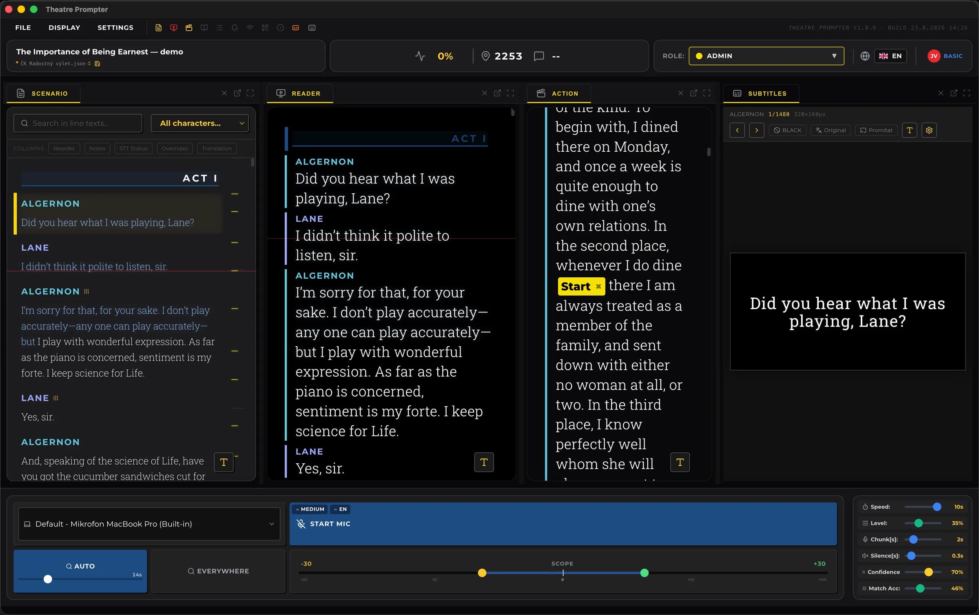Click the BASIC plan label
The width and height of the screenshot is (979, 615).
[x=953, y=56]
